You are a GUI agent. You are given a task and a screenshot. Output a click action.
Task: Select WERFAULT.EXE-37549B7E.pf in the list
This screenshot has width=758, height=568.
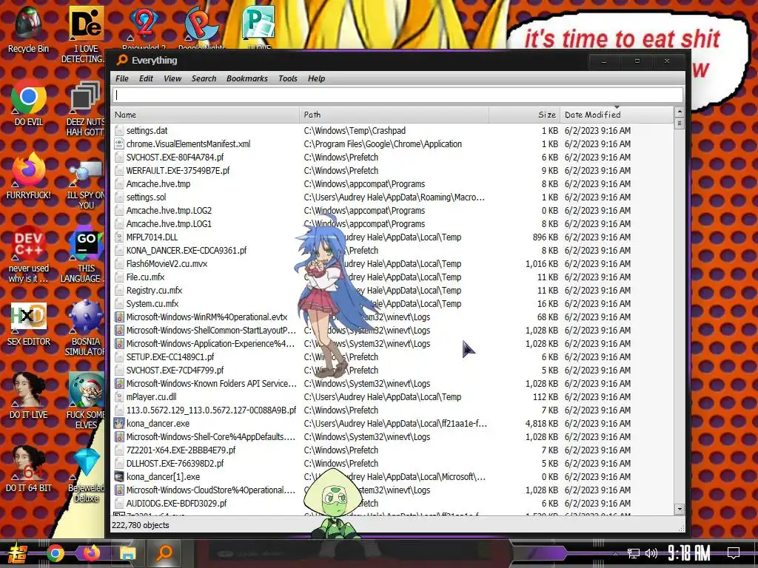pos(392,171)
